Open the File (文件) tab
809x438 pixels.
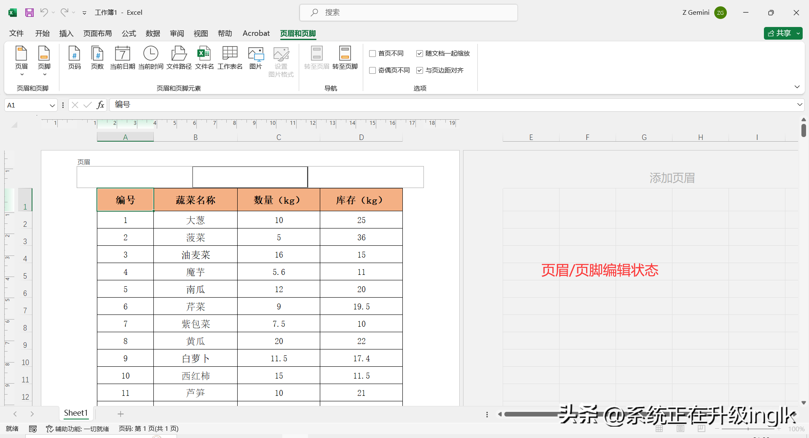point(16,33)
